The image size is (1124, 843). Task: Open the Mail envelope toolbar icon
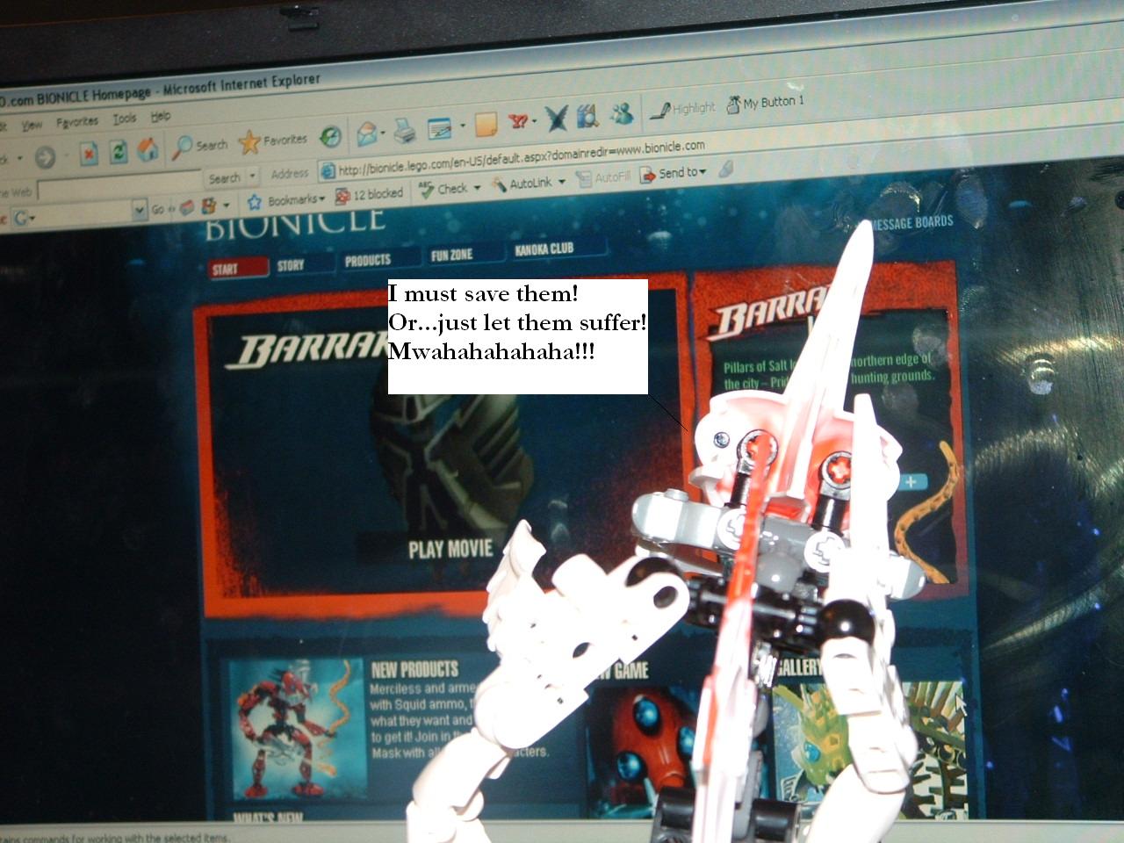click(x=366, y=134)
